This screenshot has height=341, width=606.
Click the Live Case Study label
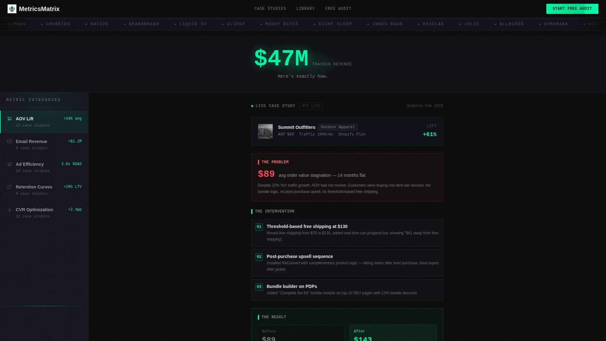click(x=276, y=106)
